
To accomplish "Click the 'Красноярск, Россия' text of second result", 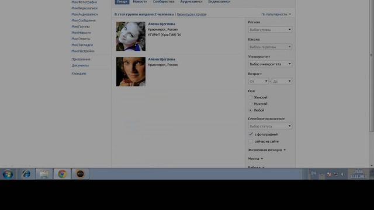I will pyautogui.click(x=162, y=65).
